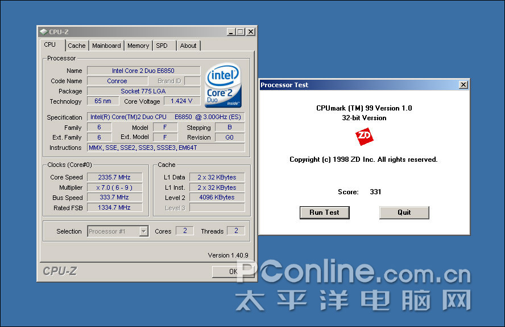Click the red ZD logo in Processor Test
The height and width of the screenshot is (327, 505).
pos(365,137)
